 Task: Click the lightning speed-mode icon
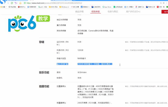(x=161, y=3)
